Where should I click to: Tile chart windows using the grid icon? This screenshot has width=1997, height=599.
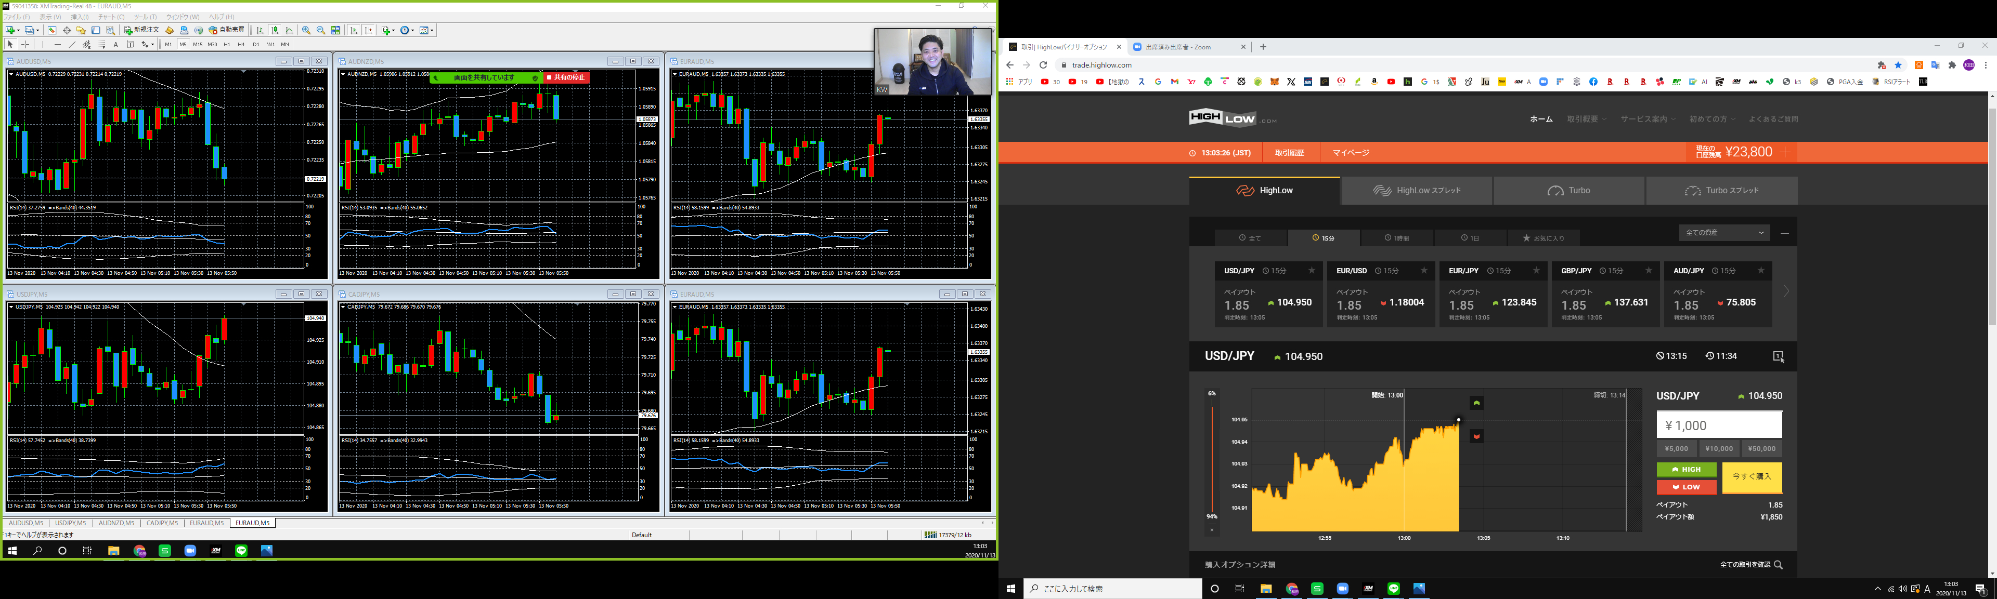click(x=335, y=30)
